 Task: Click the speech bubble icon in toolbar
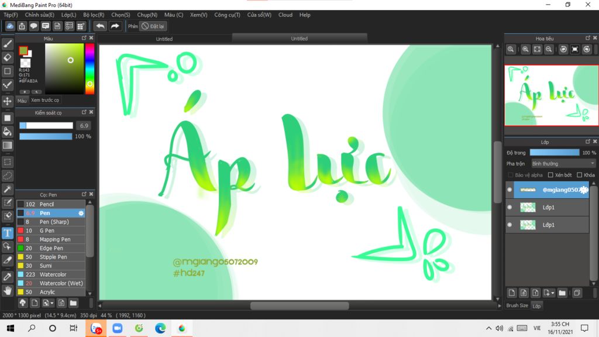33,26
